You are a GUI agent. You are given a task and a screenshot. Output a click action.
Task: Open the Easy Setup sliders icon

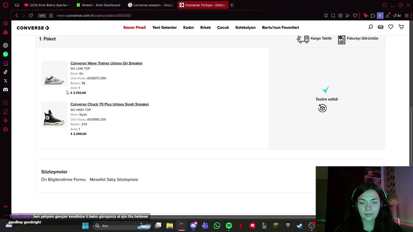(407, 15)
